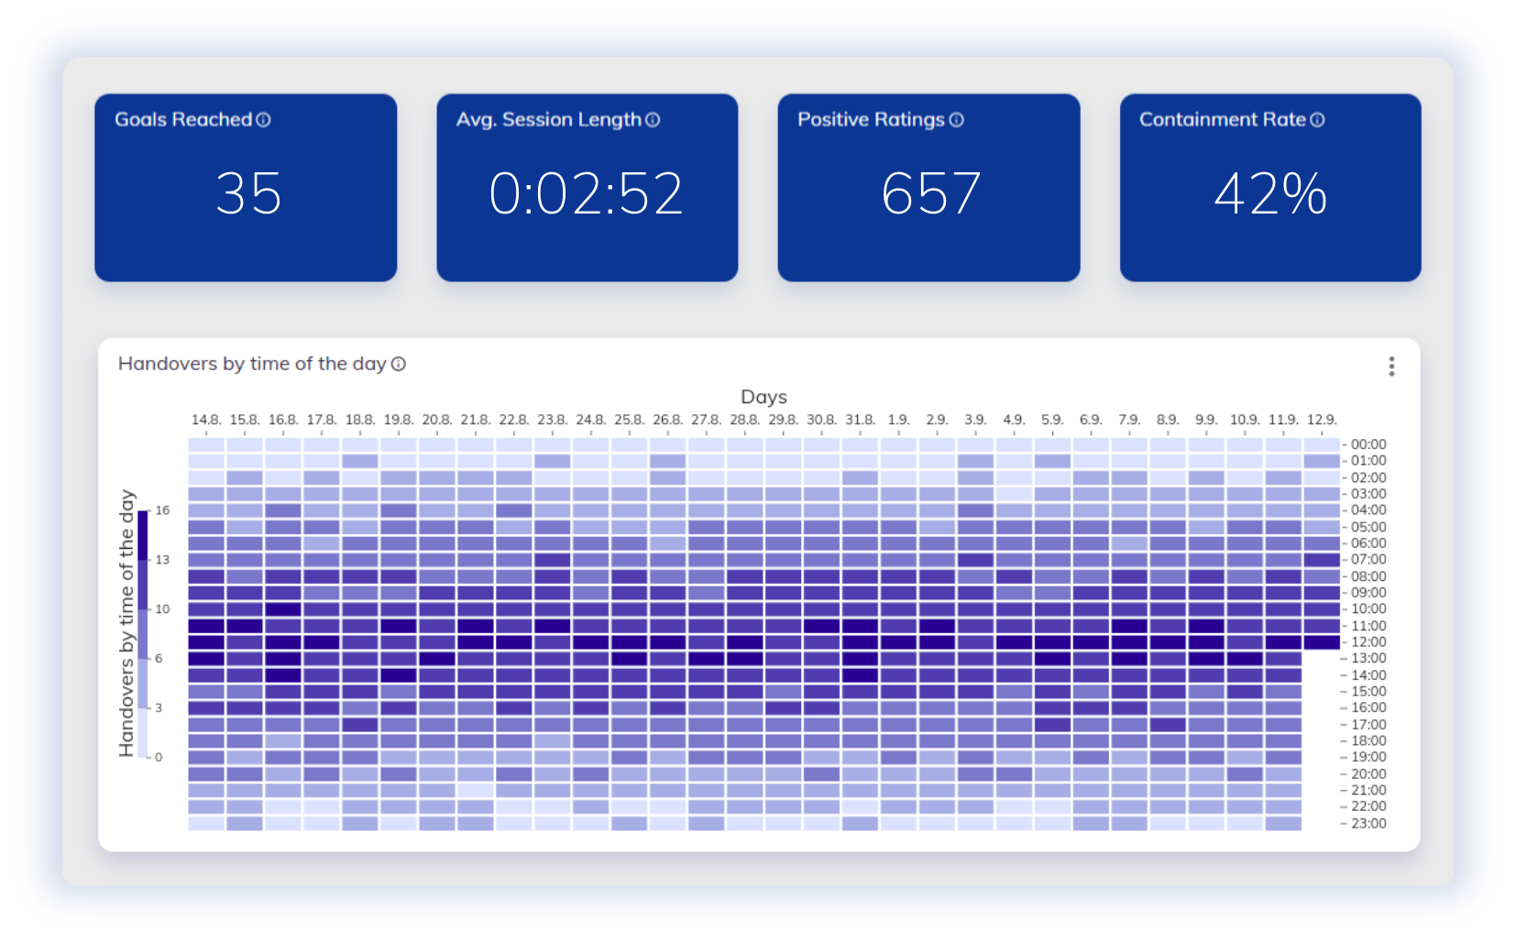This screenshot has width=1516, height=943.
Task: Open the Containment Rate info icon
Action: point(1318,119)
